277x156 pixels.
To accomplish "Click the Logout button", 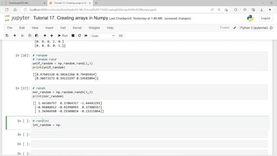I will pos(265,18).
